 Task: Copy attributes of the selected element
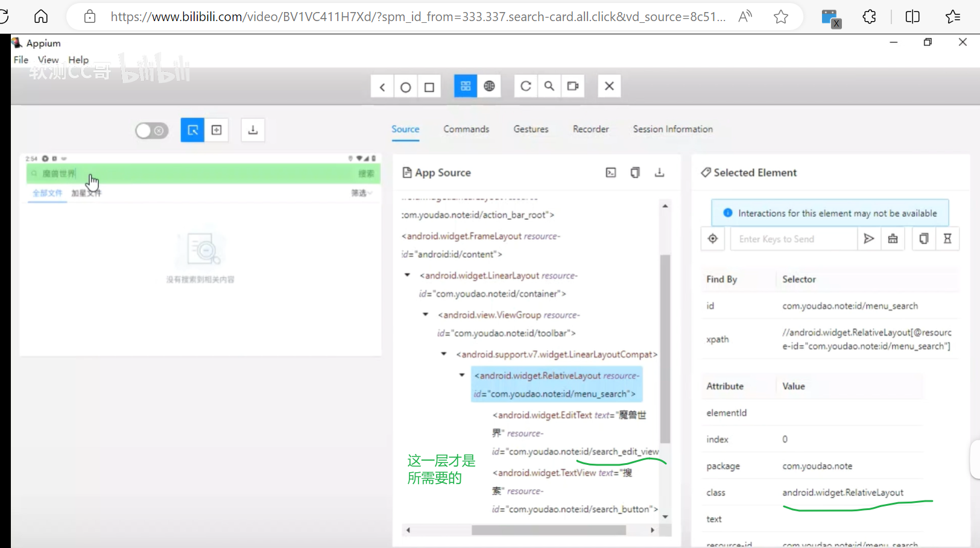923,239
